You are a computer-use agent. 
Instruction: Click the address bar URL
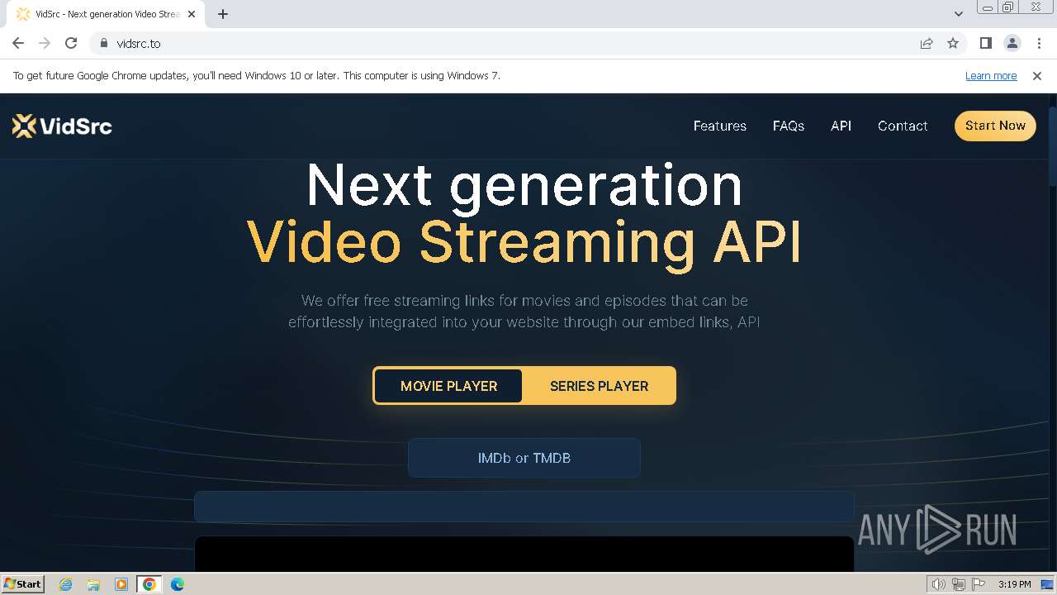pos(139,43)
